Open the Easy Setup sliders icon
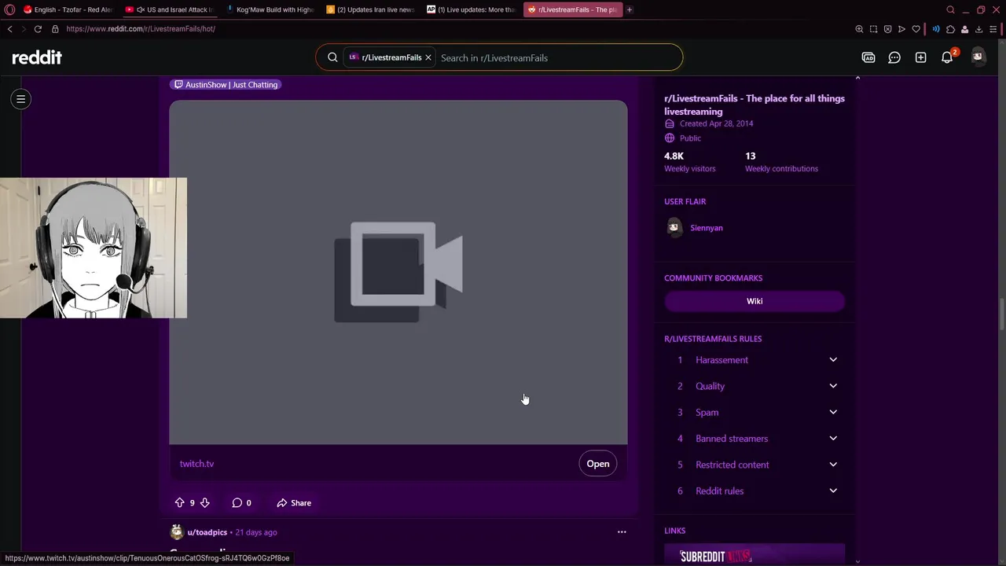Screen dimensions: 1006x566 tap(993, 29)
